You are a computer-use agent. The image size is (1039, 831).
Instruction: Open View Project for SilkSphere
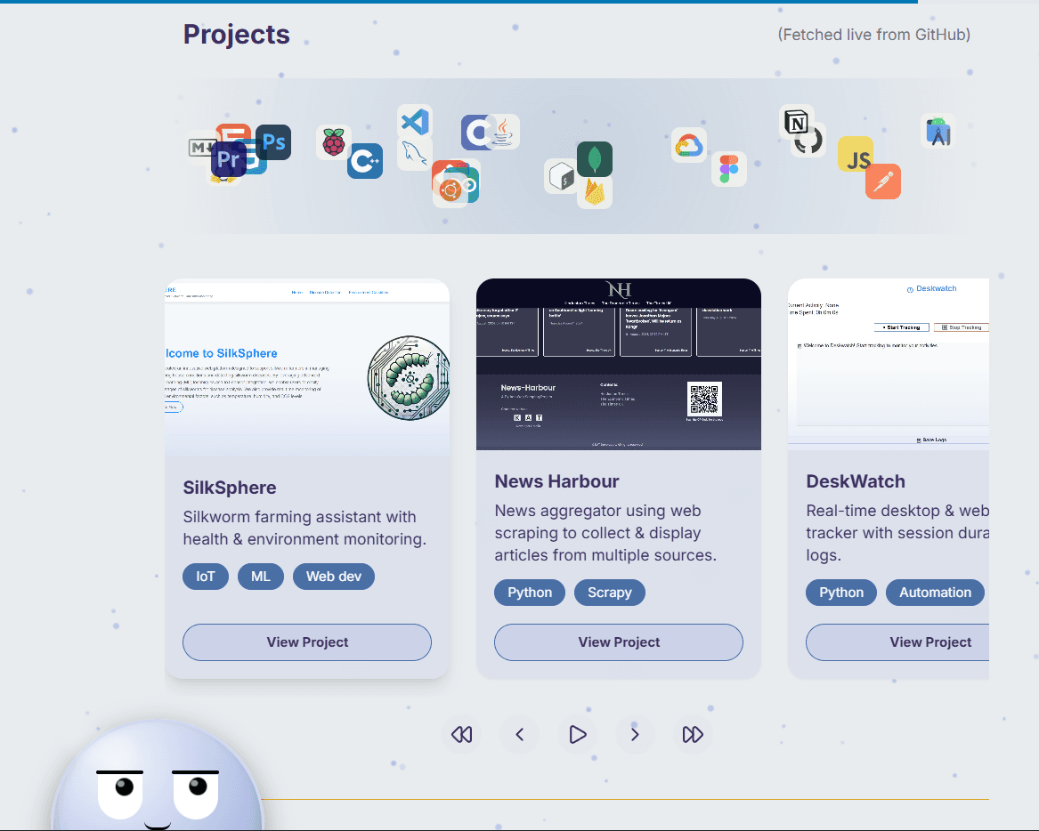pos(307,642)
